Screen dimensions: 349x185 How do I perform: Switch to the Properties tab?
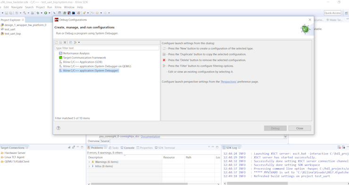tap(144, 148)
